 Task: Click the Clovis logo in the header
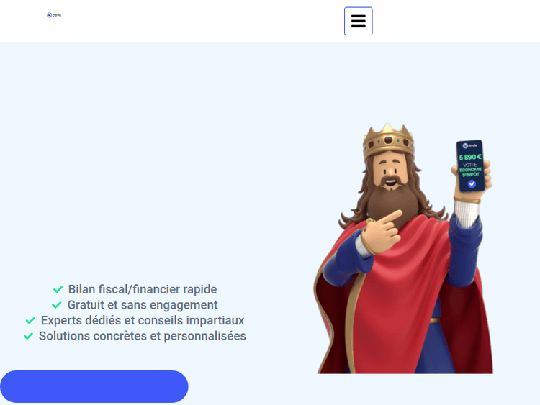[x=54, y=15]
